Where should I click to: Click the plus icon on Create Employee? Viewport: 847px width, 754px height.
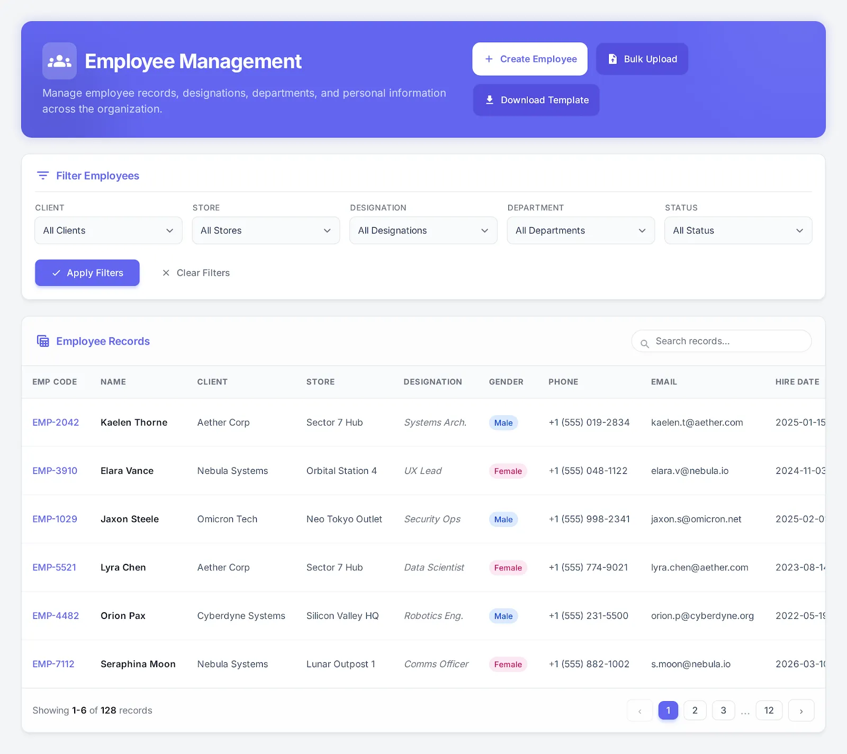[x=489, y=59]
